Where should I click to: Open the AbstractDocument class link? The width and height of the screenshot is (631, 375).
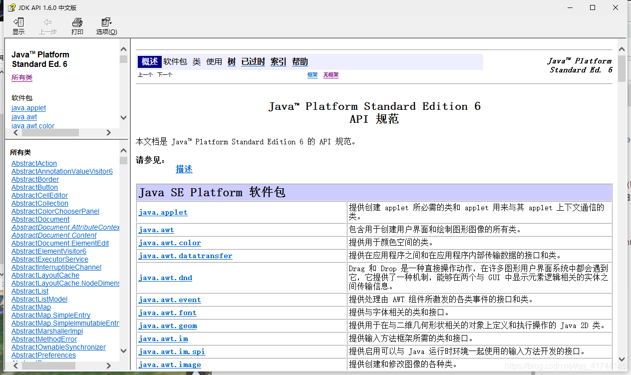click(x=40, y=219)
